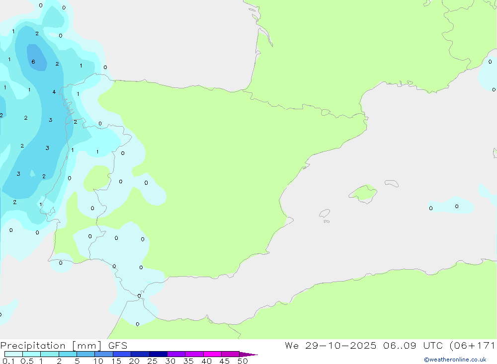Click the 30–35 mm legend color swatch

176,354
